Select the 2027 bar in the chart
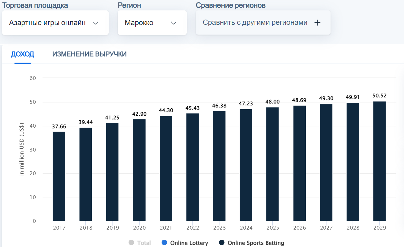The width and height of the screenshot is (404, 247). [x=326, y=163]
